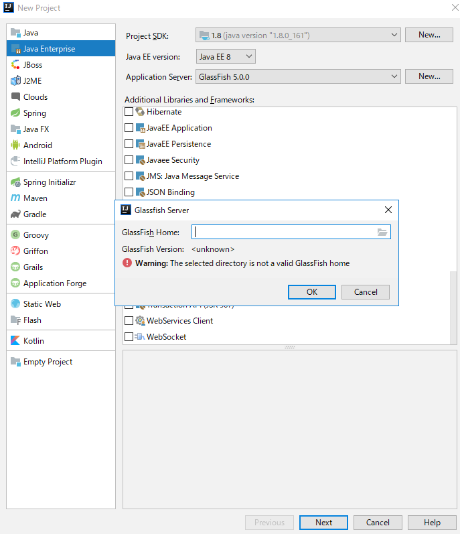Click the WebServices Client gear icon
Viewport: 460px width, 534px height.
[x=140, y=320]
